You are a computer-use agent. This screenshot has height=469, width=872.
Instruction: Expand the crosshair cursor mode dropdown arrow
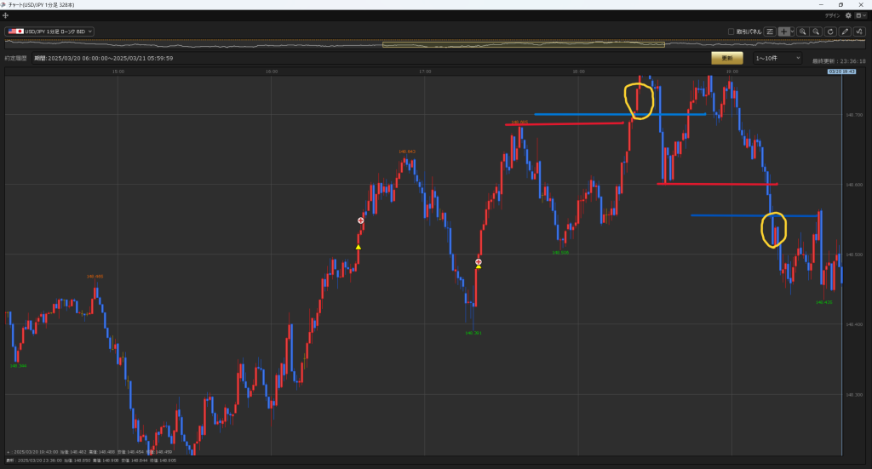click(793, 31)
